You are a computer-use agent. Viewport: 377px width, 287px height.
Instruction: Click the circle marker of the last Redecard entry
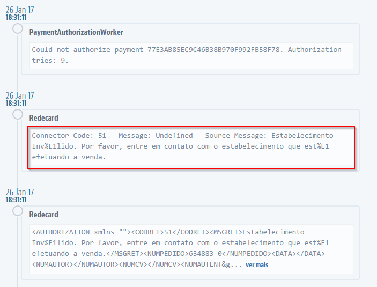[18, 211]
